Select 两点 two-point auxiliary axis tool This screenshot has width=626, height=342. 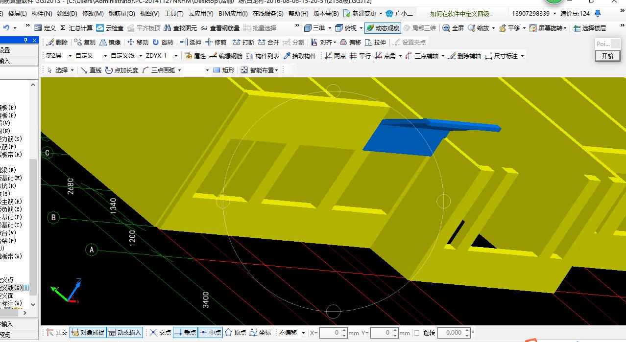(335, 56)
